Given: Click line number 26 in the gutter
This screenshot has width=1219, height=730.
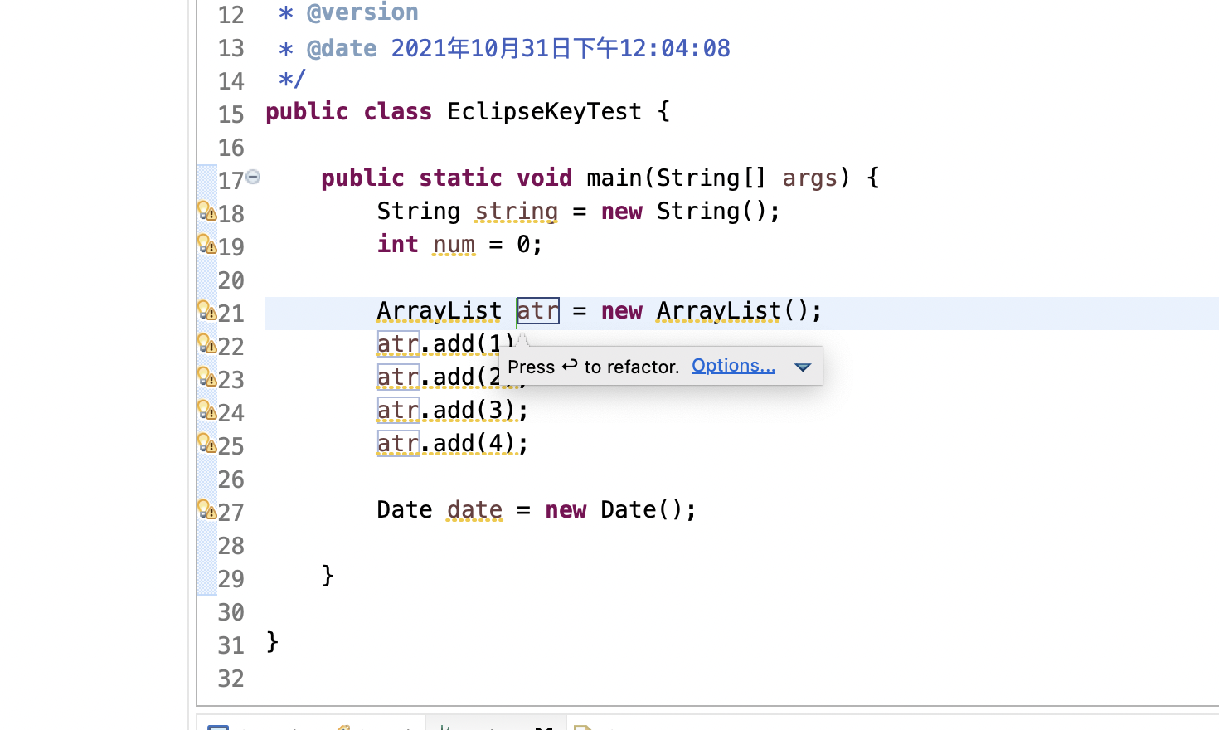Looking at the screenshot, I should click(x=231, y=479).
